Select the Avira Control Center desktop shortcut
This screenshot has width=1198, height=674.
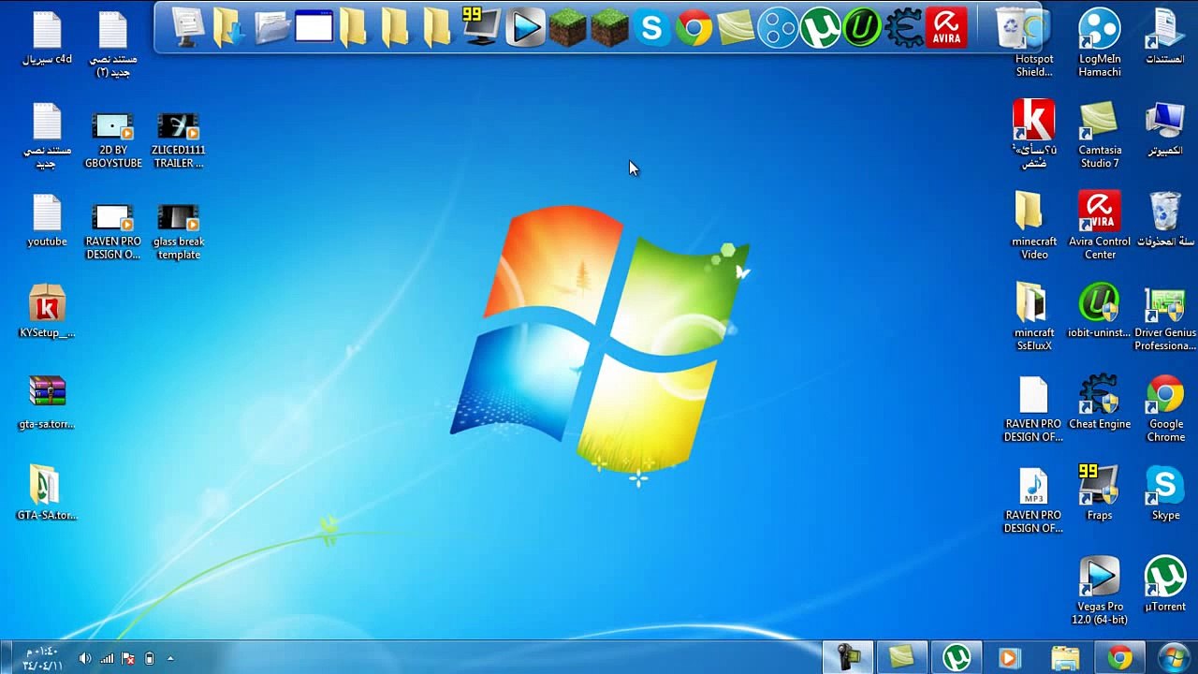coord(1100,226)
